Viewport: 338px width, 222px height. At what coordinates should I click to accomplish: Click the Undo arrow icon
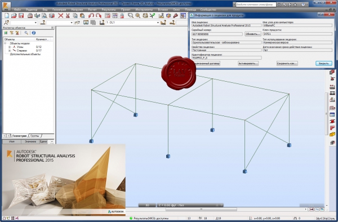point(91,16)
